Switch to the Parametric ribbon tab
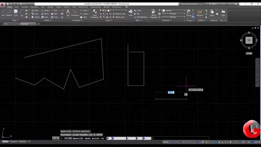Image resolution: width=261 pixels, height=147 pixels. [x=34, y=7]
